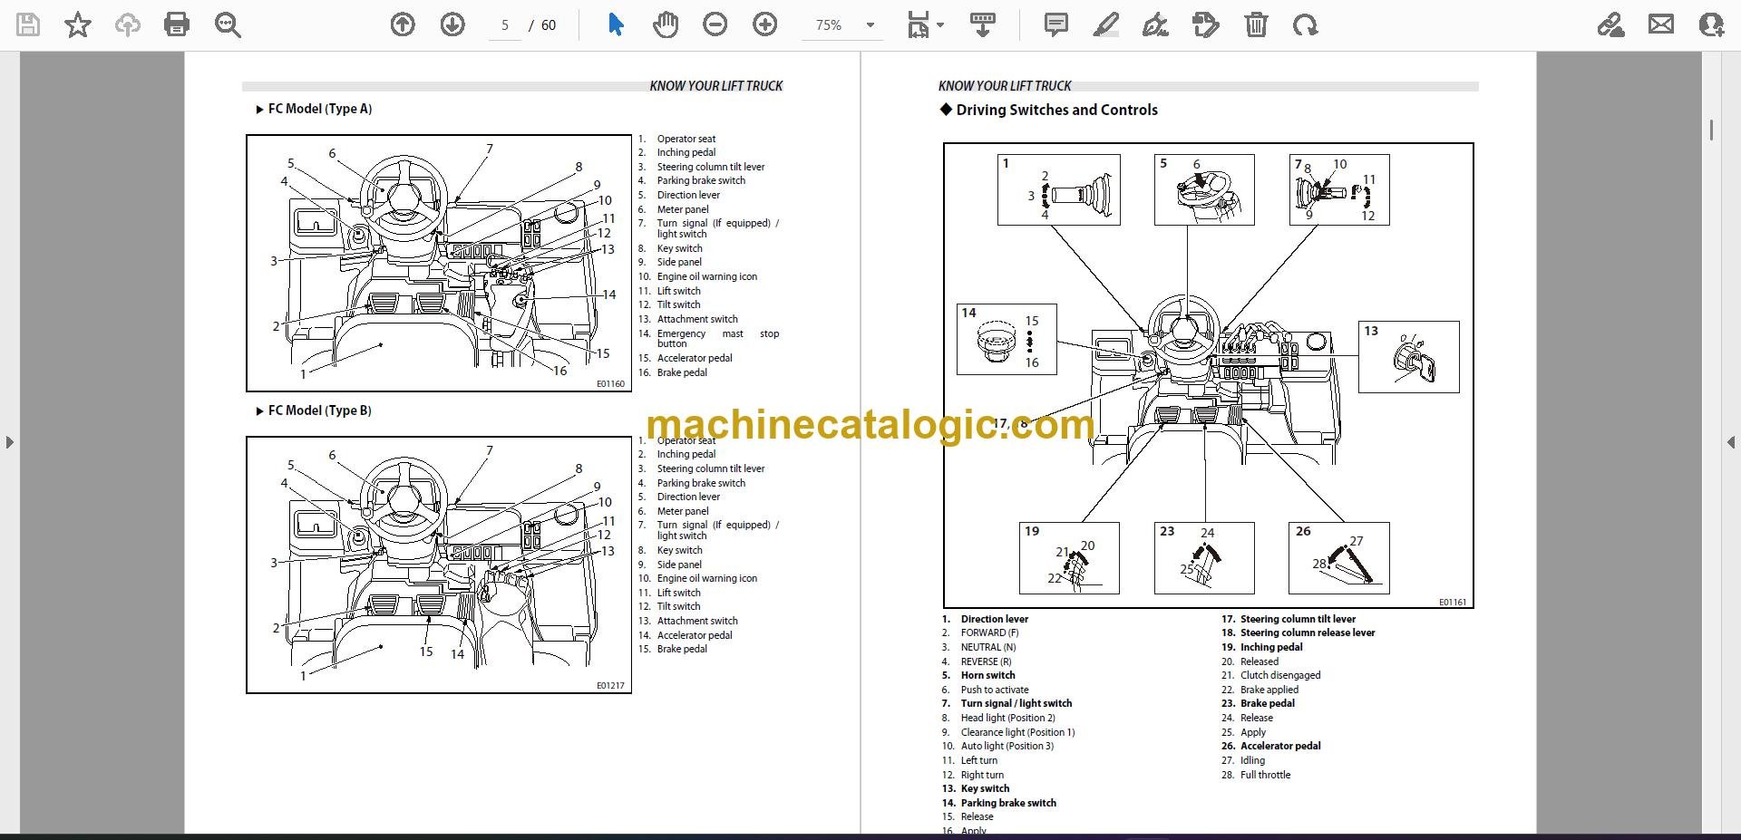
Task: Zoom out with minus button
Action: point(715,25)
